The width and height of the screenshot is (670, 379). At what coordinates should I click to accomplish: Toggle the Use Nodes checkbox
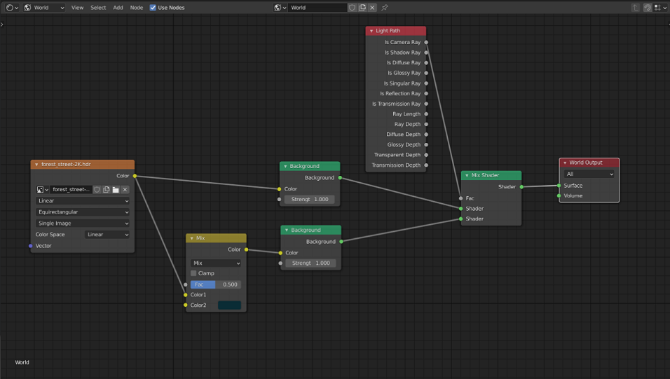point(153,7)
